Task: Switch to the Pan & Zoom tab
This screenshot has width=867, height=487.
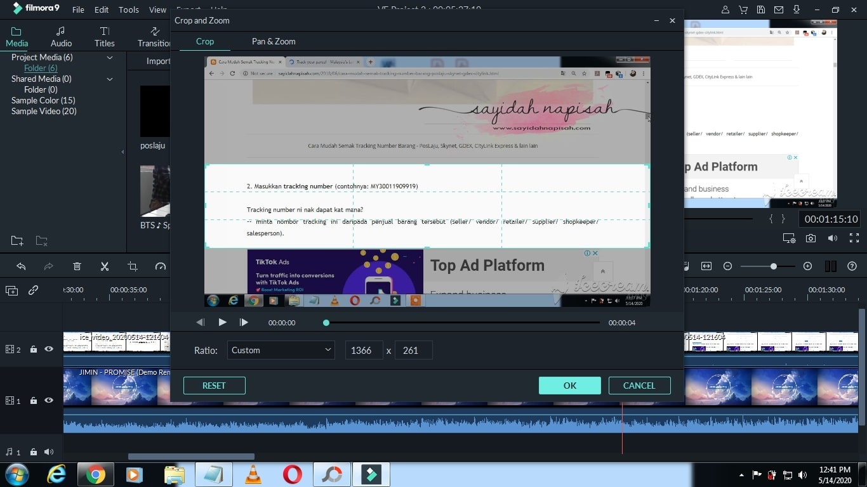Action: (x=274, y=41)
